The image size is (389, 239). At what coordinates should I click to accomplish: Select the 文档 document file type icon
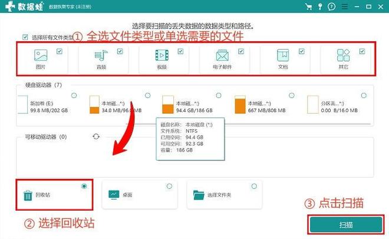[x=283, y=55]
